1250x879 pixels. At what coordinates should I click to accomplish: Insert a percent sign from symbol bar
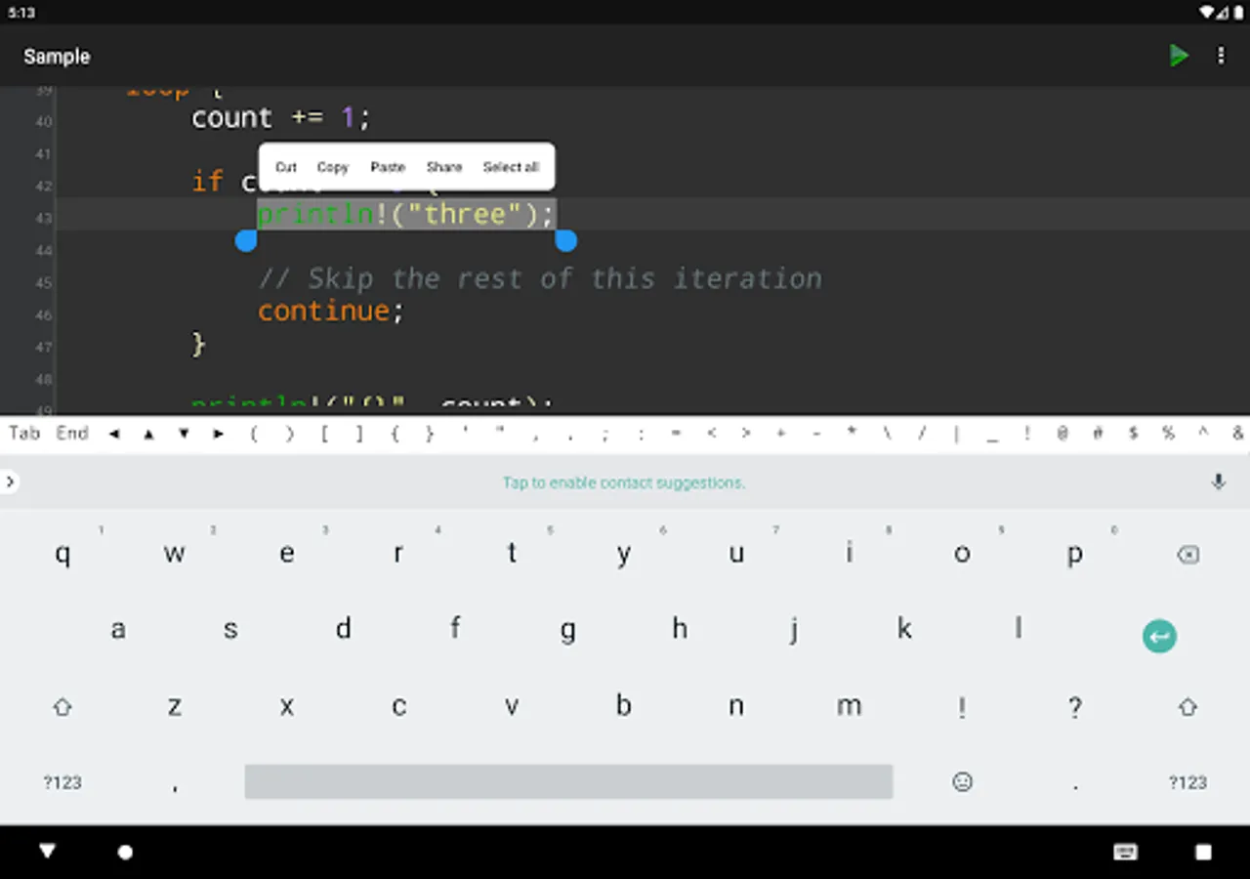[1168, 434]
